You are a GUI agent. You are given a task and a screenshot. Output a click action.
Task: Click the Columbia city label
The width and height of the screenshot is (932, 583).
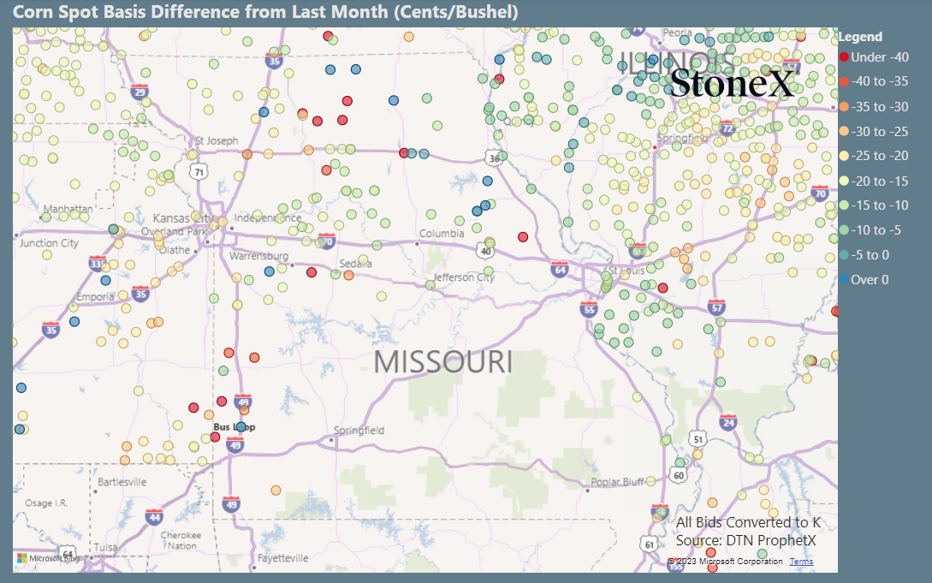442,234
